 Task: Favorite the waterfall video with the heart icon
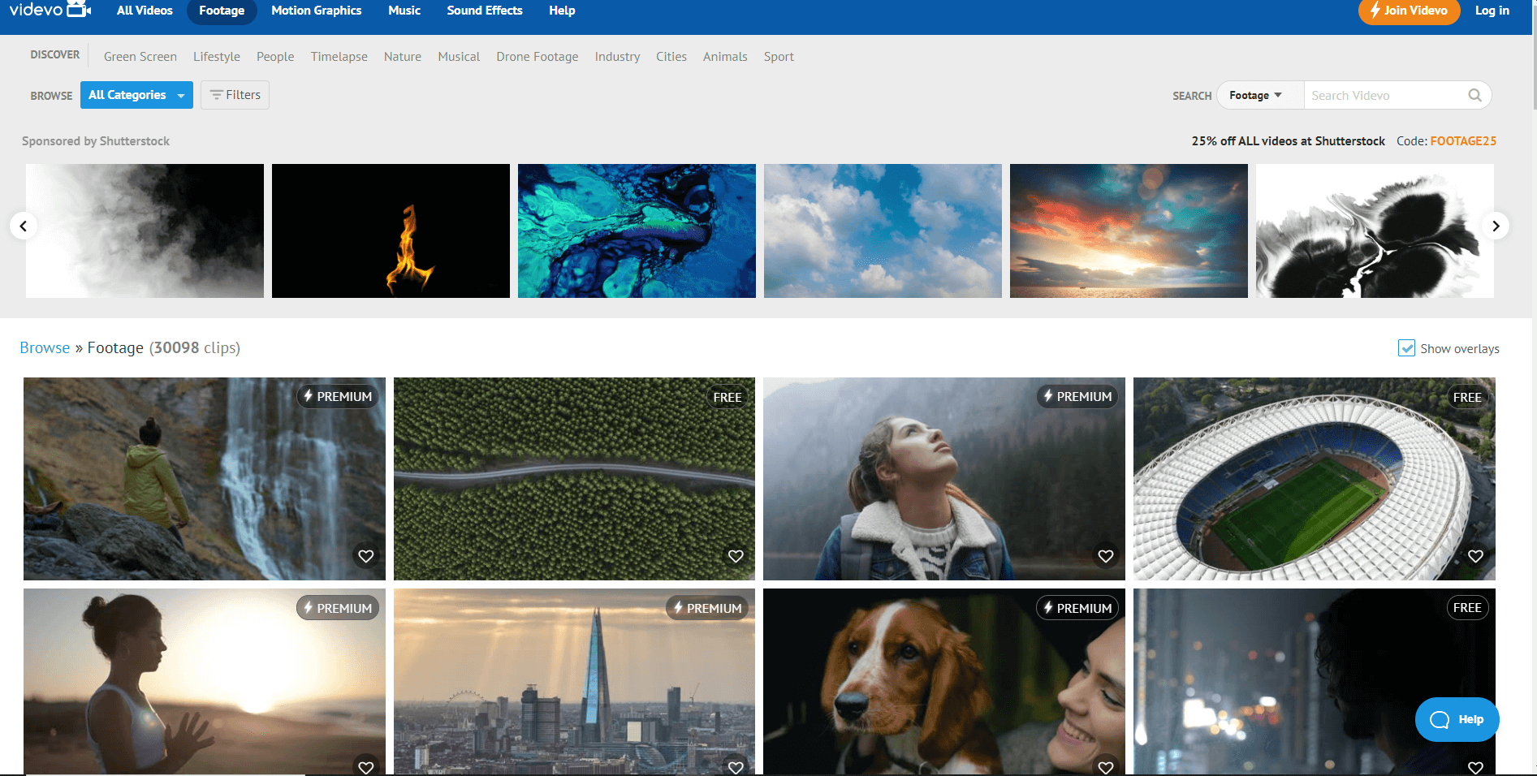365,555
